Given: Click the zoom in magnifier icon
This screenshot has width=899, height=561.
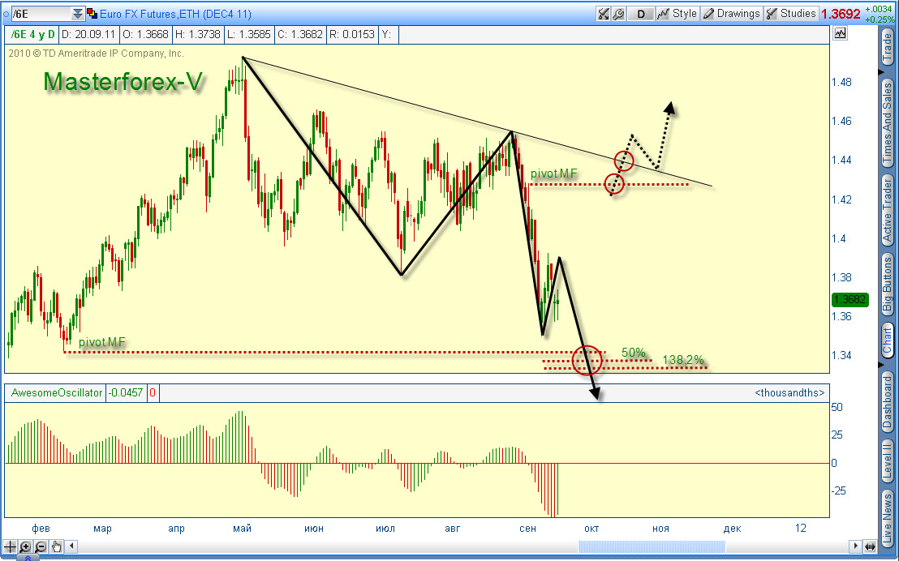Looking at the screenshot, I should click(x=26, y=546).
